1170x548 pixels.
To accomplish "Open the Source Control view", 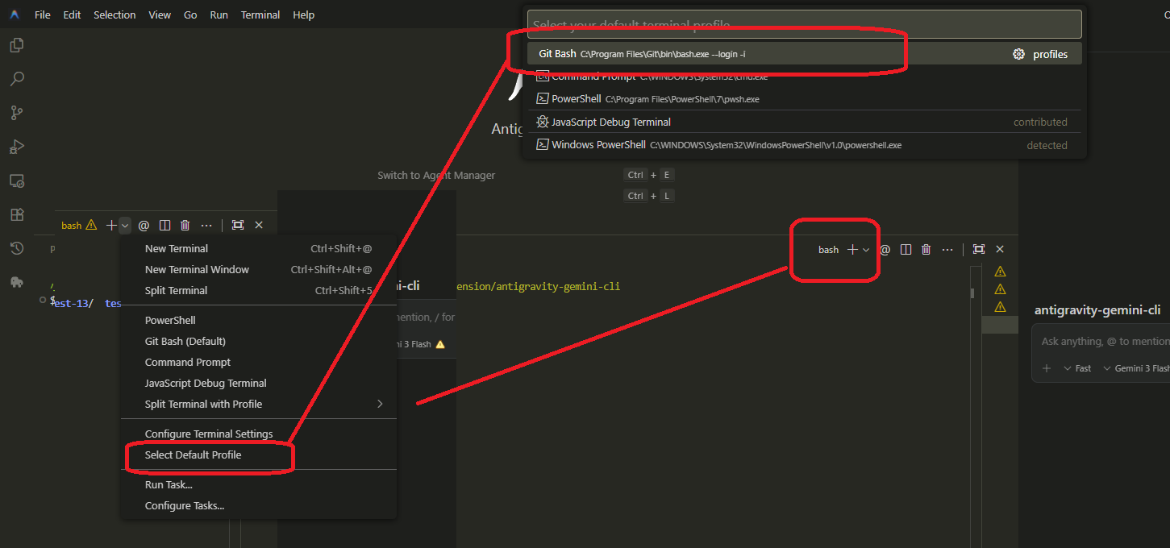I will pos(16,112).
